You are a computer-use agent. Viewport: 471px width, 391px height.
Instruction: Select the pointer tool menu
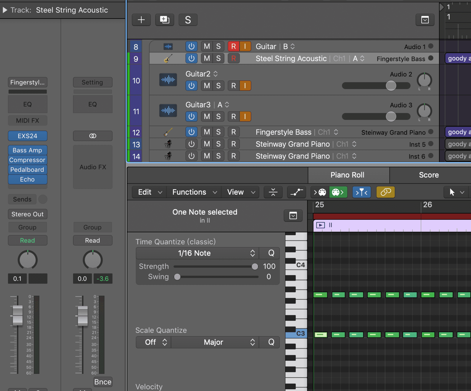457,192
